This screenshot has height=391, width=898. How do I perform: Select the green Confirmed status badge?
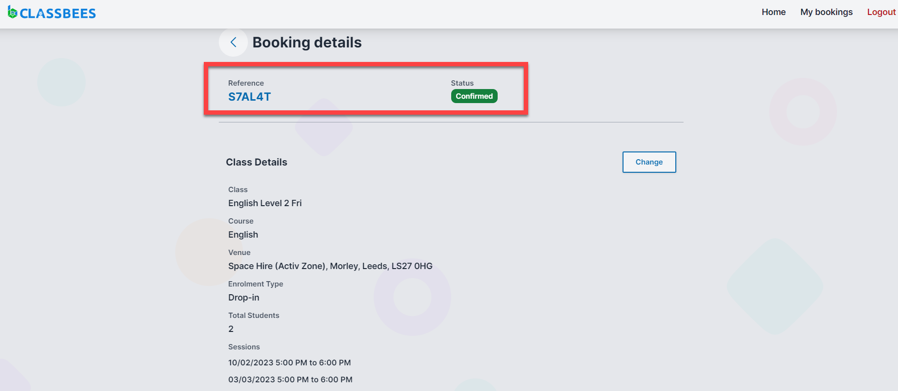(x=474, y=96)
